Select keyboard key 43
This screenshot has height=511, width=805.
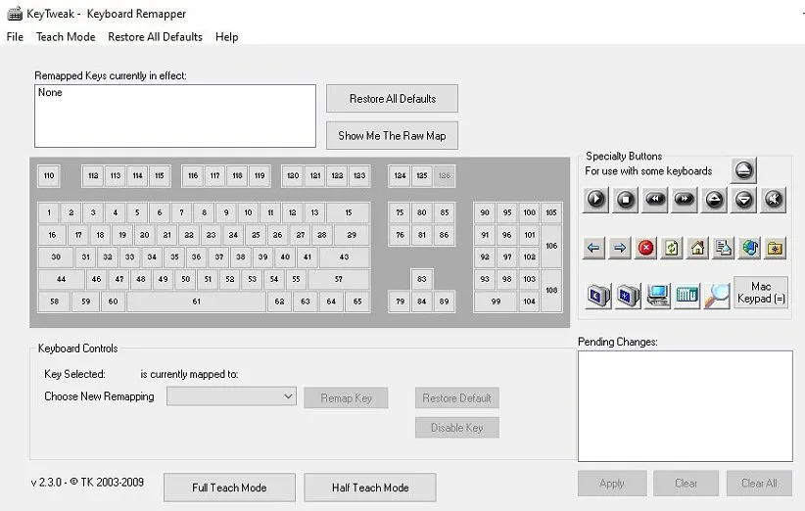(x=345, y=257)
